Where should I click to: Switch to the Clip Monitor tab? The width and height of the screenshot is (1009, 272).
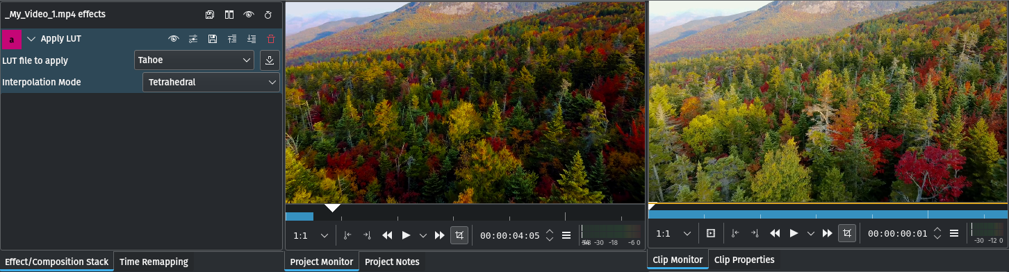pos(678,260)
